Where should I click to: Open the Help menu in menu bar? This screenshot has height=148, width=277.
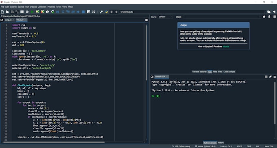pyautogui.click(x=70, y=6)
